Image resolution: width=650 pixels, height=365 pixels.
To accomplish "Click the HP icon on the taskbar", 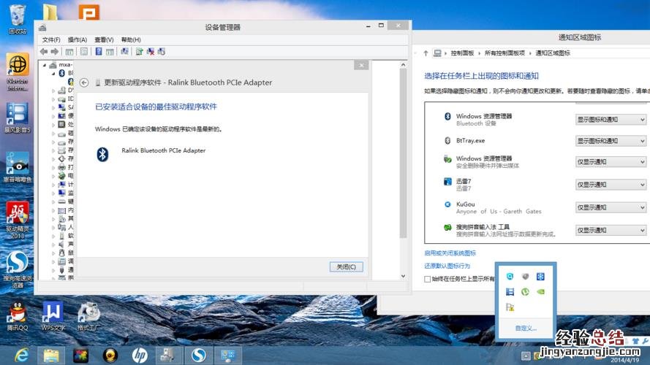I will 140,356.
